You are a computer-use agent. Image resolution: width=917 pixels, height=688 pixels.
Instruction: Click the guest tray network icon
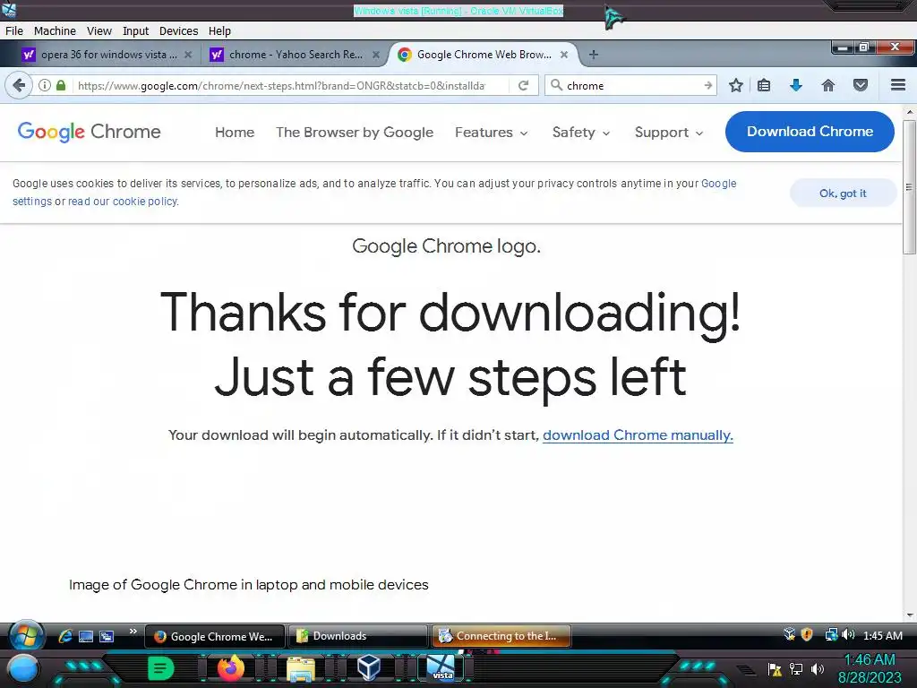pyautogui.click(x=830, y=635)
